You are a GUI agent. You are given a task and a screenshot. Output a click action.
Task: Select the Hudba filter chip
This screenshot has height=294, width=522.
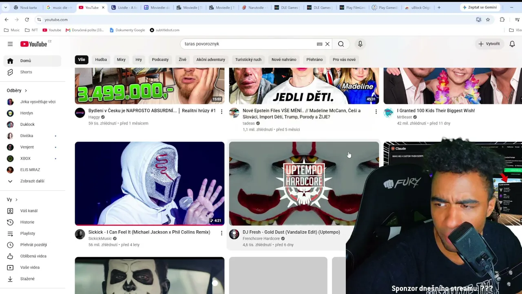[x=101, y=60]
